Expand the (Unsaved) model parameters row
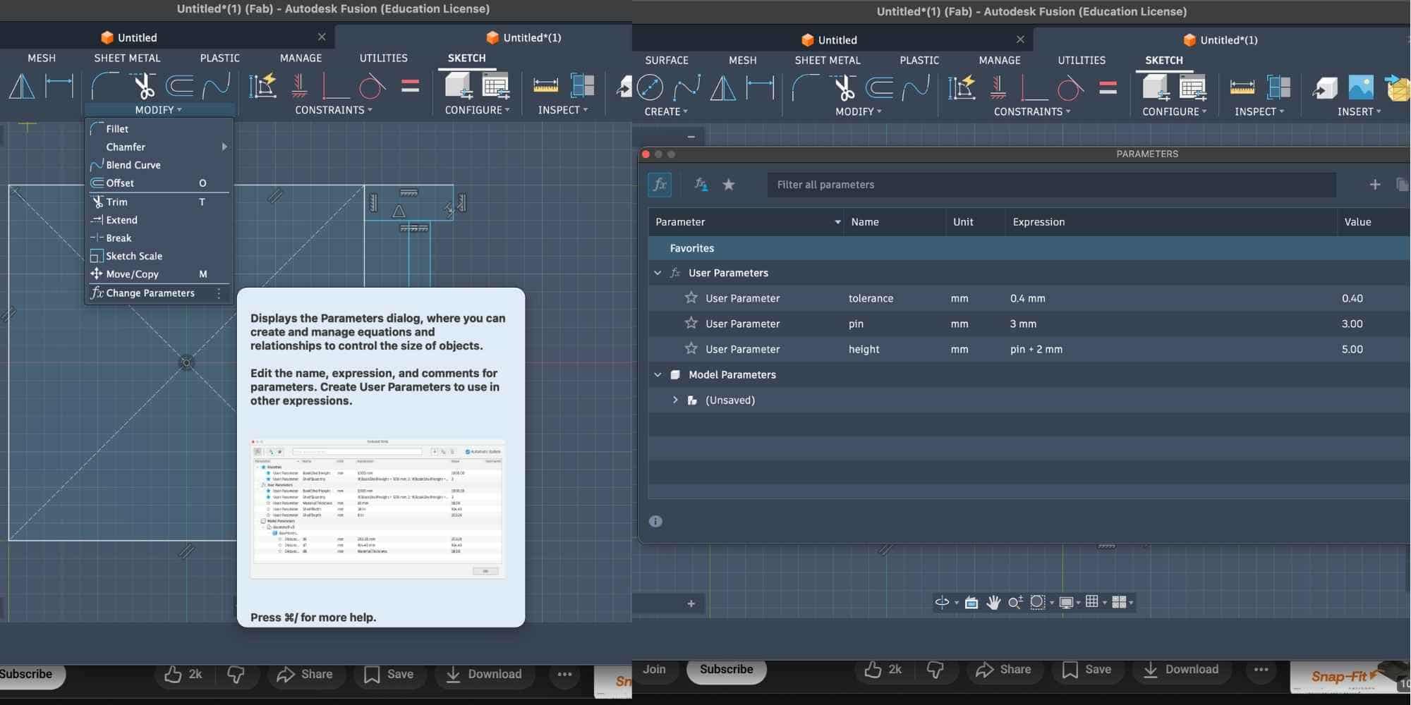Viewport: 1411px width, 705px height. [675, 400]
